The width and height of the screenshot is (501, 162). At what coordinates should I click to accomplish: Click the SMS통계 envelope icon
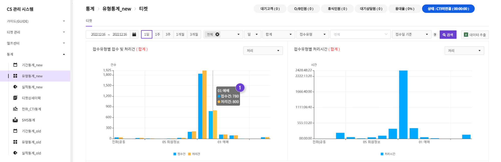15,120
